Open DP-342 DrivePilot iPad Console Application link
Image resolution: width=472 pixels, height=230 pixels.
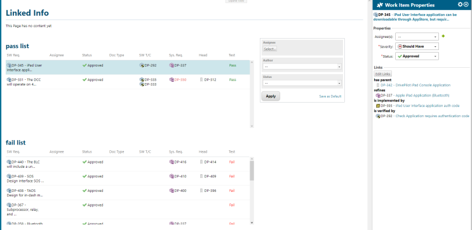(x=415, y=86)
